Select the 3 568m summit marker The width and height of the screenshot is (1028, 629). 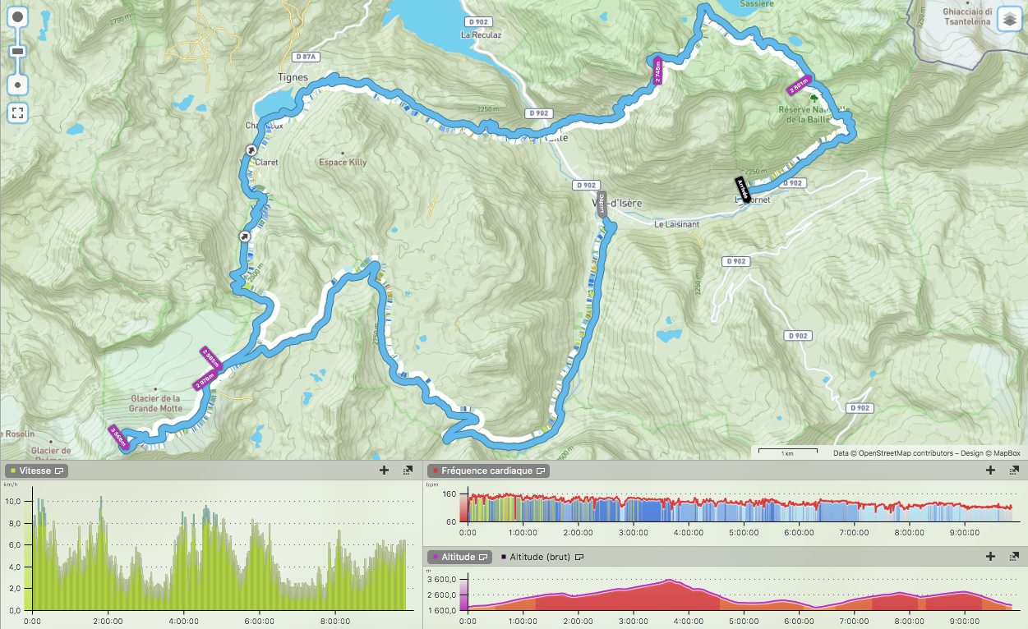coord(119,437)
